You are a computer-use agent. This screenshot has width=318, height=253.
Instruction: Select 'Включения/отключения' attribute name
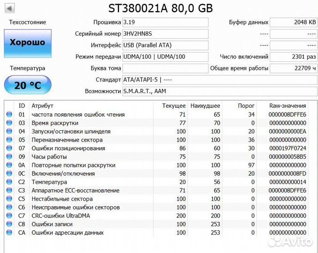(x=63, y=174)
